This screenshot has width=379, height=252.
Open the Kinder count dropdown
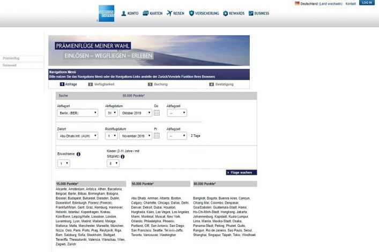(x=113, y=163)
